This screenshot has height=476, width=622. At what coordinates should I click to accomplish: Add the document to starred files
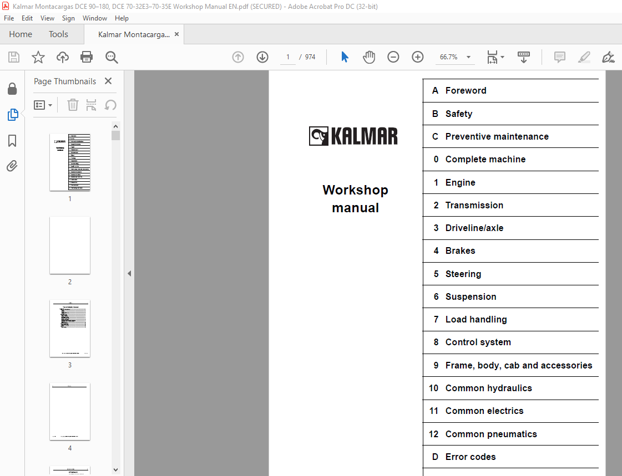(38, 57)
